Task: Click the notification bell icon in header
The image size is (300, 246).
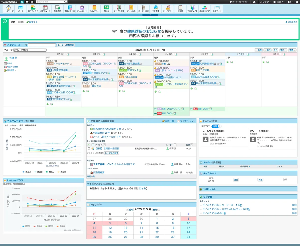Action: (254, 2)
